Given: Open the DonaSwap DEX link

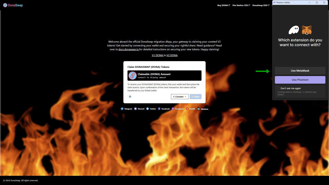Looking at the screenshot, I should pyautogui.click(x=261, y=5).
